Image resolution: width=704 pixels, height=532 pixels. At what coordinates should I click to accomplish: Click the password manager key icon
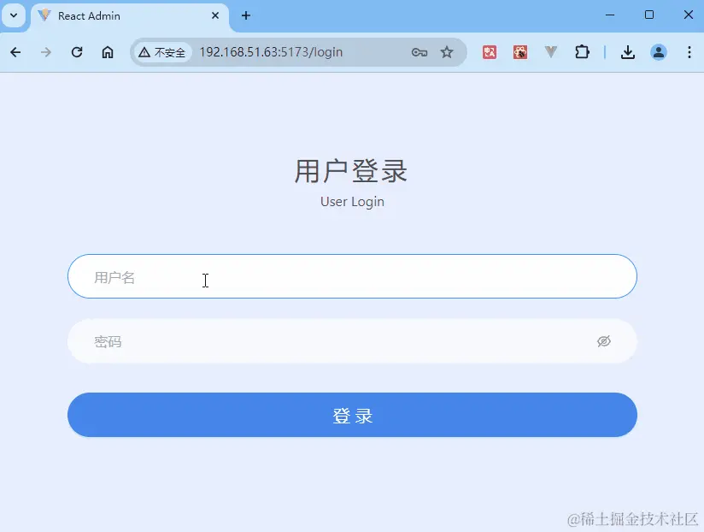point(419,51)
